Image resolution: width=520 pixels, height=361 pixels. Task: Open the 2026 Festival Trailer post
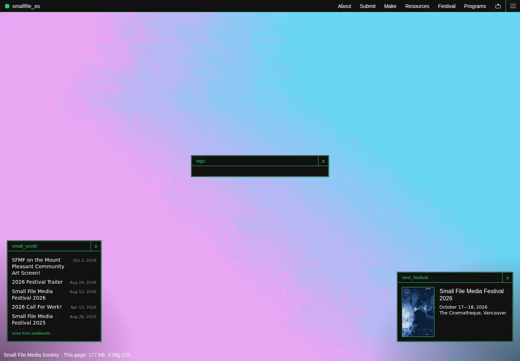37,282
